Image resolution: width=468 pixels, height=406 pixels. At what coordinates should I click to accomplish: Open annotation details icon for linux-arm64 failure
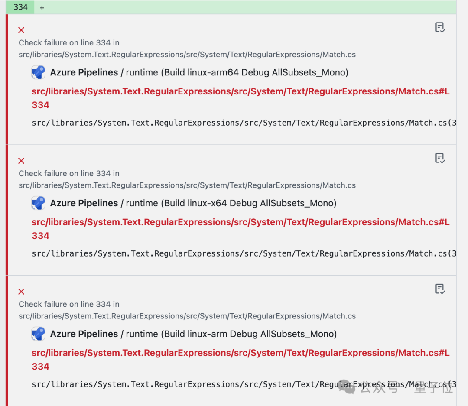tap(440, 27)
